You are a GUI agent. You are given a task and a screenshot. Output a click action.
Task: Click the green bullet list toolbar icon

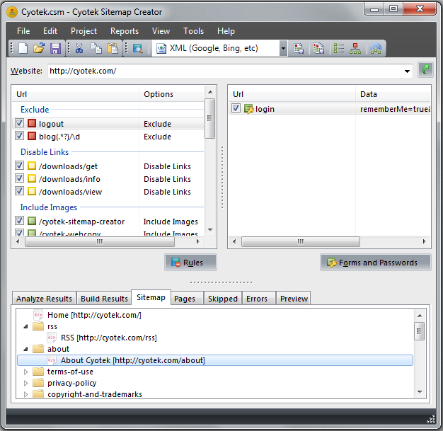pyautogui.click(x=338, y=48)
